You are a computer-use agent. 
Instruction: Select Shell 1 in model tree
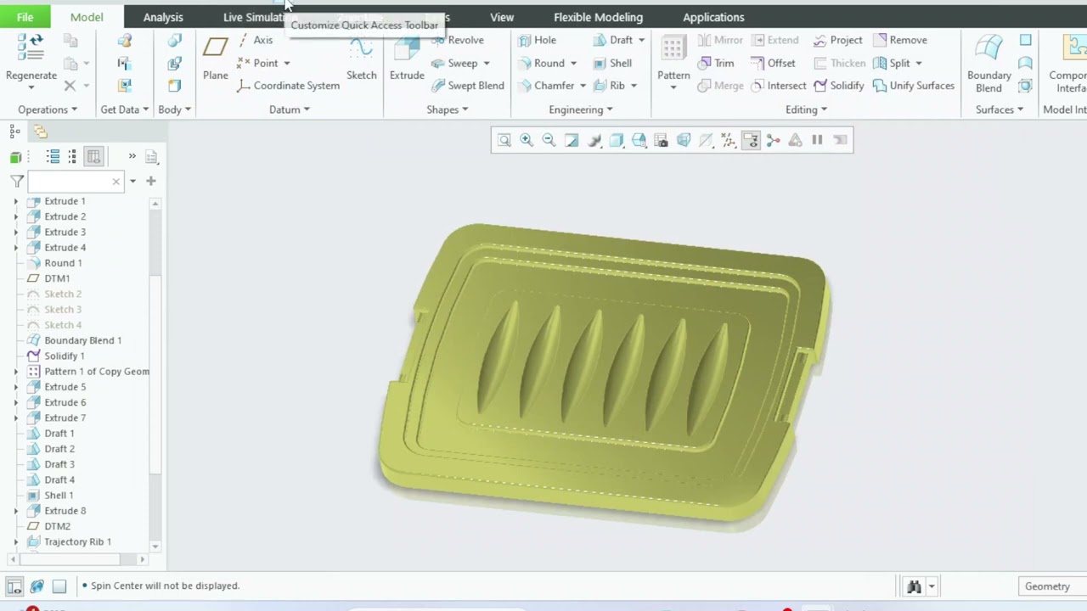(59, 495)
